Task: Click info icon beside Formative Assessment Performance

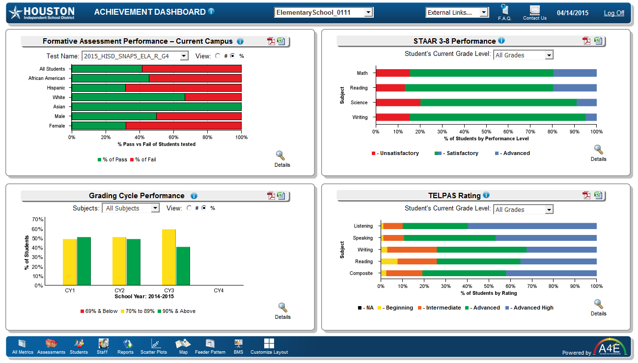Action: (x=240, y=41)
